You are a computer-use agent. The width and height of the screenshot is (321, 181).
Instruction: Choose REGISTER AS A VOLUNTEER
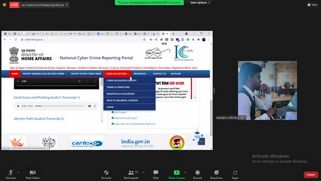click(129, 94)
